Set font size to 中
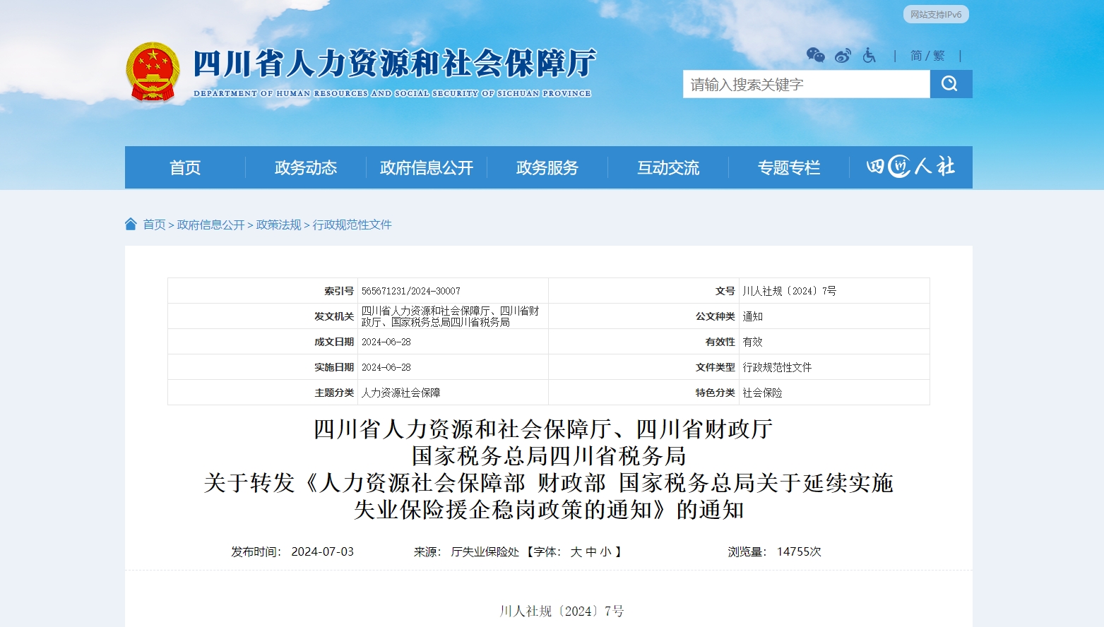1104x627 pixels. click(591, 552)
